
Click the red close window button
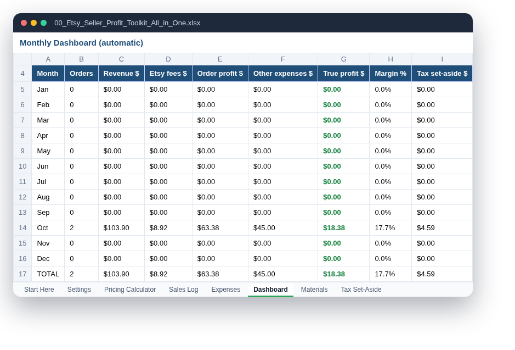[24, 23]
